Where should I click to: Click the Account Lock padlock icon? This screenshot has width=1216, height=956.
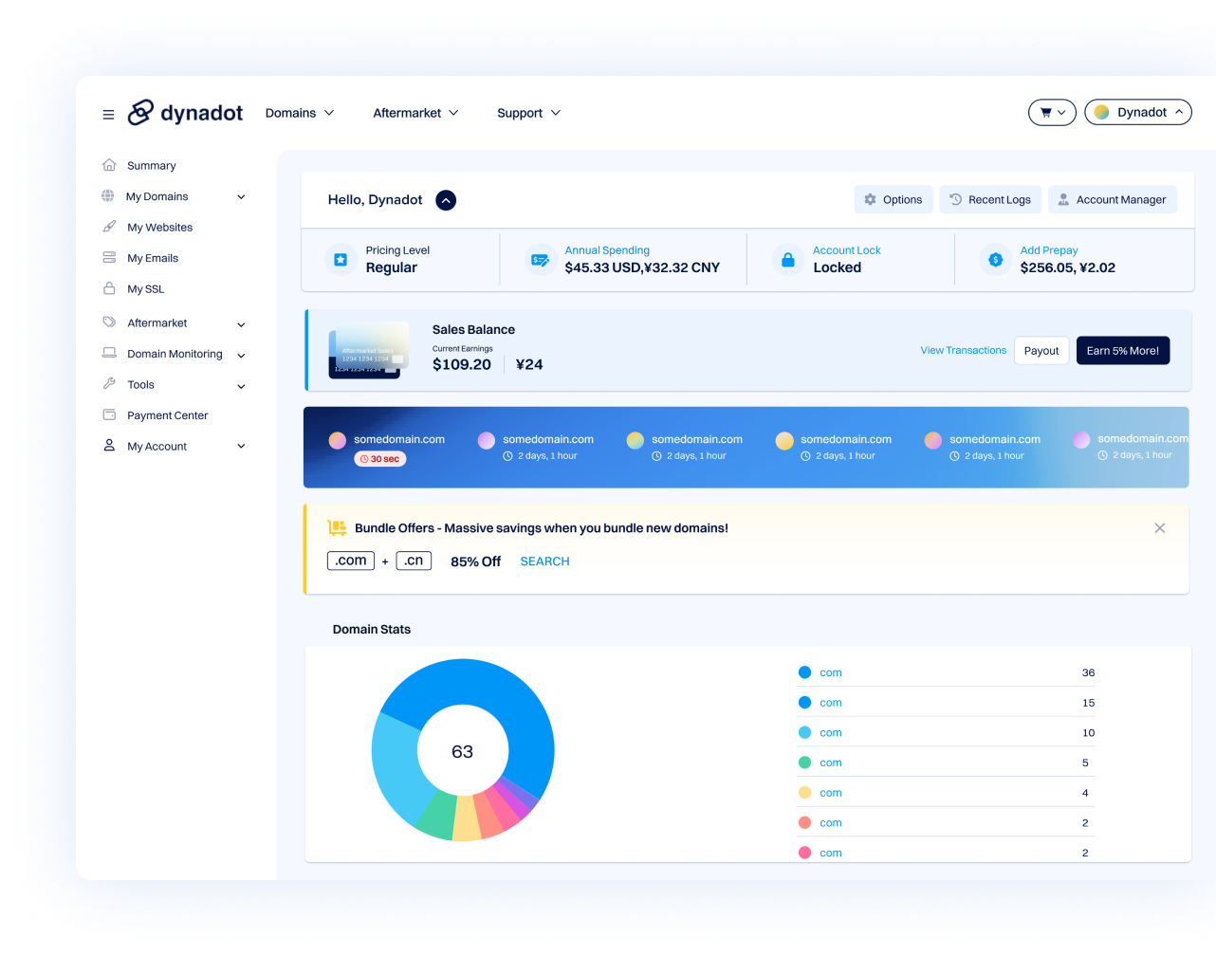pos(787,259)
